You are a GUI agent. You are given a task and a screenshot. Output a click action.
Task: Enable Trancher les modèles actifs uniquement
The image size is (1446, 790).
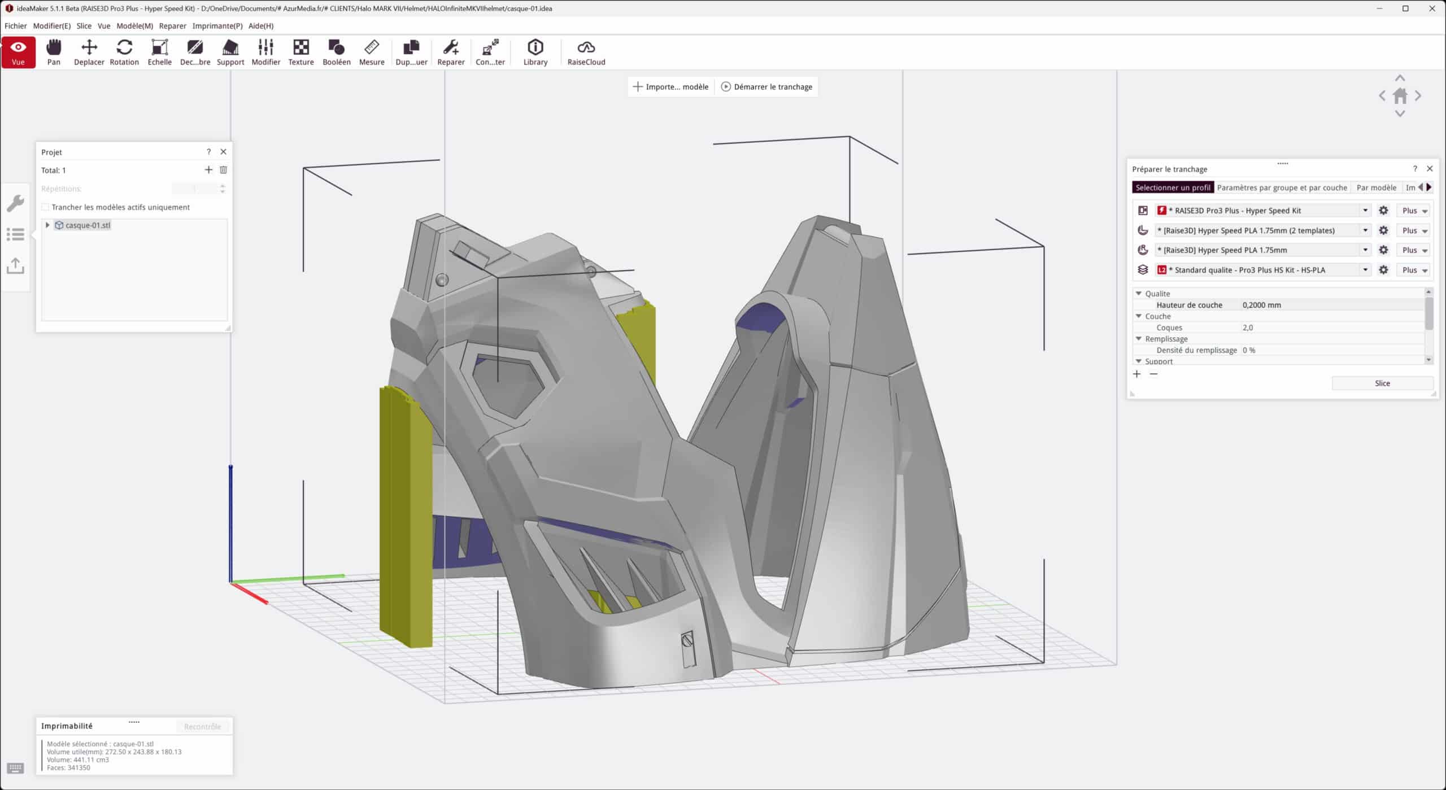coord(46,207)
